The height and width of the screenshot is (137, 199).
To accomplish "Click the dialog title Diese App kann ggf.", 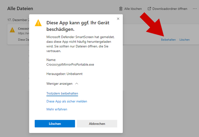I will point(78,26).
